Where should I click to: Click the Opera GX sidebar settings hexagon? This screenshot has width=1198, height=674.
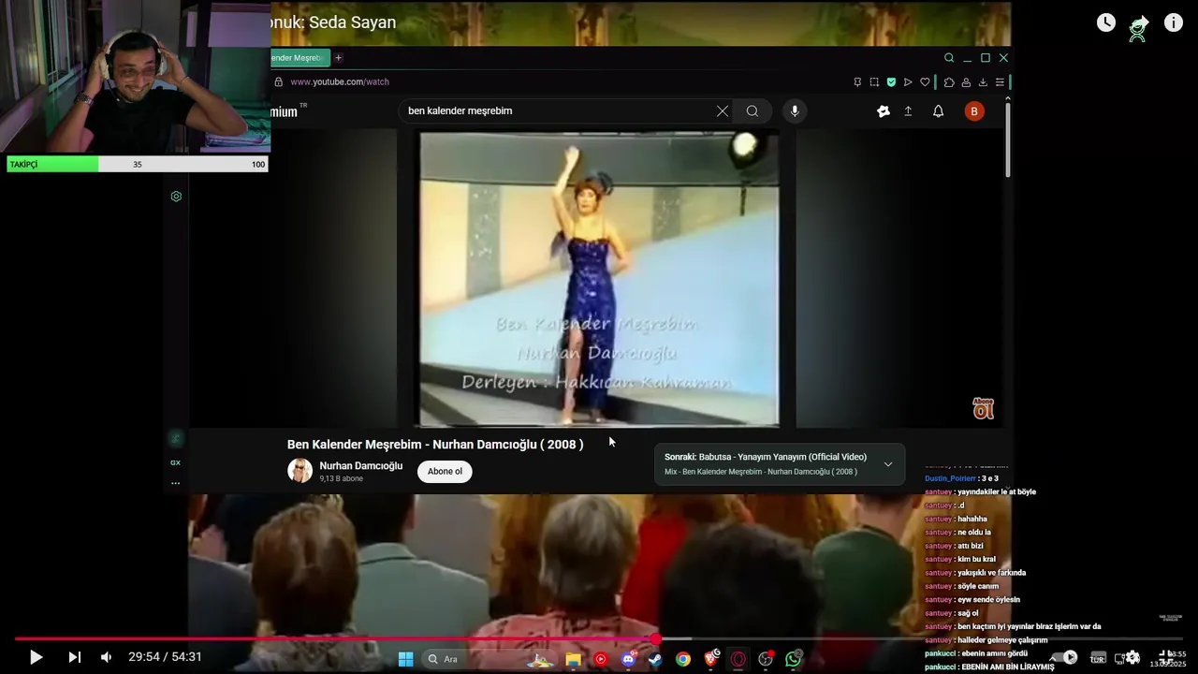pos(176,197)
